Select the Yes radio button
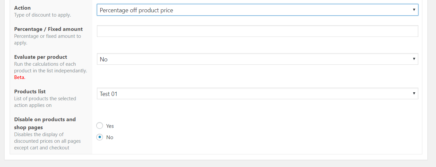The height and width of the screenshot is (167, 436). (x=100, y=126)
